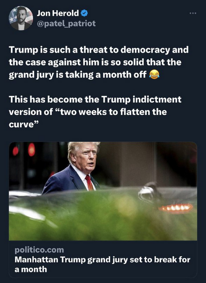Click the red tie in the photo

tap(89, 182)
